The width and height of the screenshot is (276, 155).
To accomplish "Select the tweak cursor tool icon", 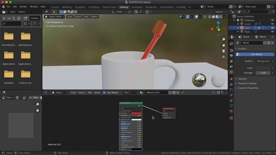I will 54,12.
